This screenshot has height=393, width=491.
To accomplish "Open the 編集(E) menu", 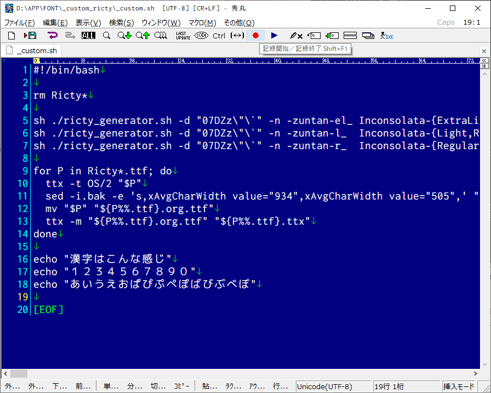I will pyautogui.click(x=55, y=22).
